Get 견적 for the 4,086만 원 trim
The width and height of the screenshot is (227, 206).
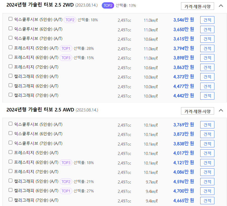point(207,172)
